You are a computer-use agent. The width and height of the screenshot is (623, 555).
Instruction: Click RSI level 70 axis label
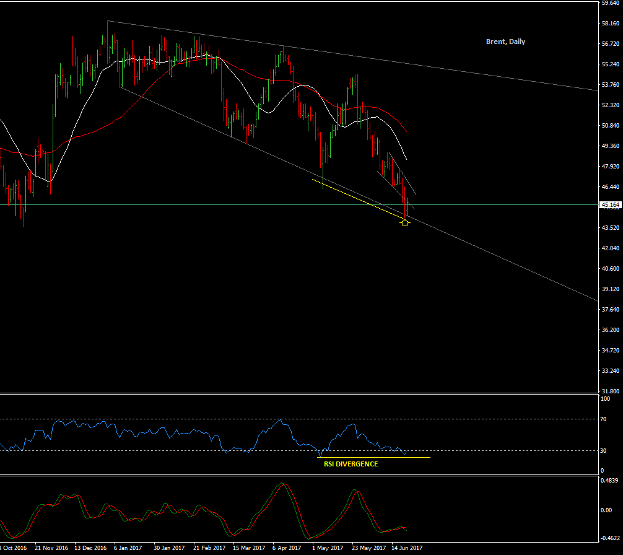603,419
